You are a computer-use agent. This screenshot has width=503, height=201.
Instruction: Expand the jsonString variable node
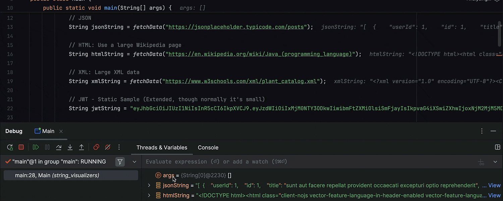tap(149, 185)
